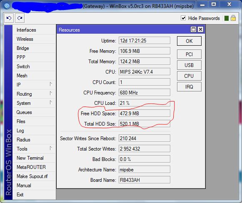Open the Queues menu item
The image size is (242, 203).
[34, 112]
